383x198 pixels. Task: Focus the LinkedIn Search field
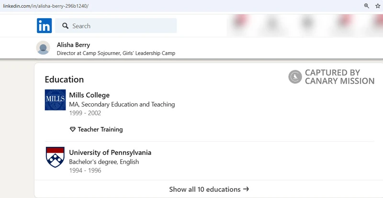click(x=116, y=26)
